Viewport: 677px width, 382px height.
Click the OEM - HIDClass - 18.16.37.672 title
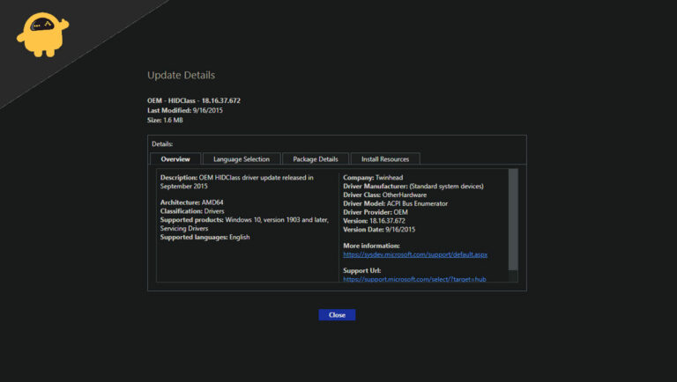[x=193, y=100]
